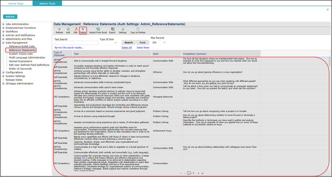Image resolution: width=332 pixels, height=177 pixels.
Task: Click the Refresh icon in the toolbar
Action: pyautogui.click(x=59, y=29)
